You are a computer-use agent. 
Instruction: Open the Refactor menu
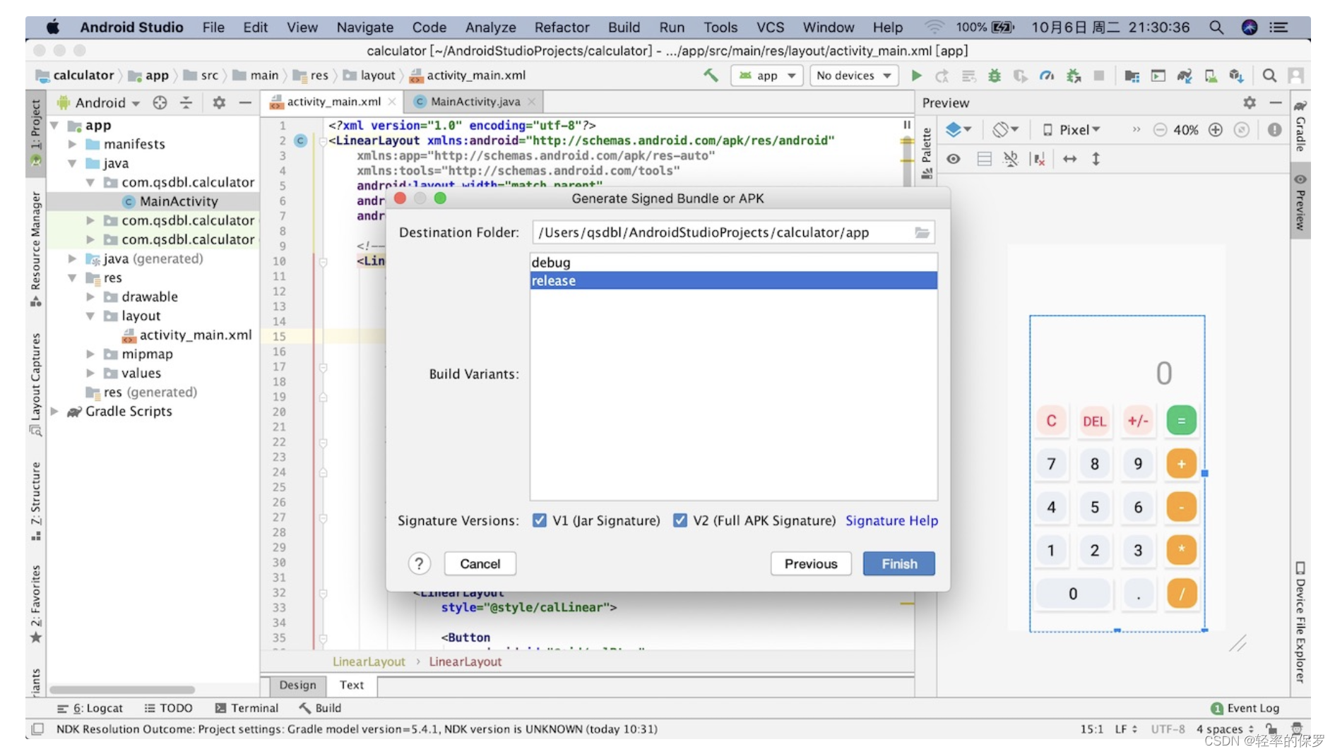[x=562, y=27]
